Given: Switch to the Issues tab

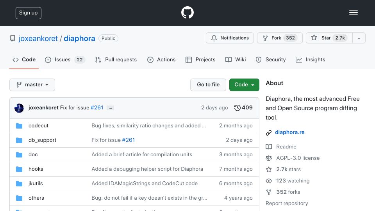Looking at the screenshot, I should (65, 59).
